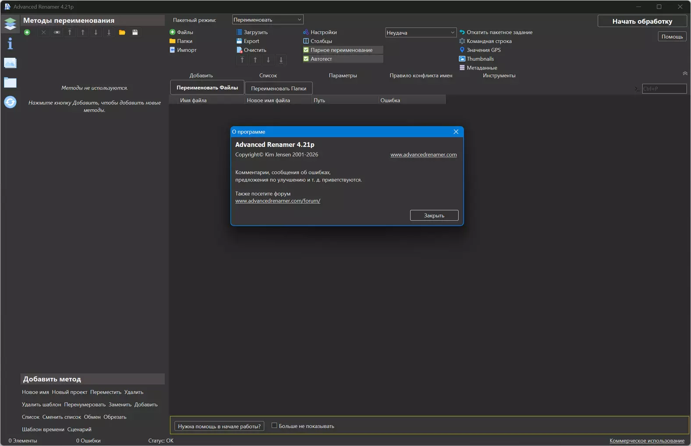The width and height of the screenshot is (691, 446).
Task: Move method down one step in methods toolbar
Action: [96, 32]
